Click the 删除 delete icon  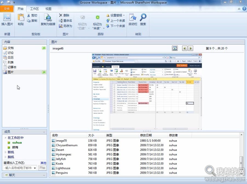pyautogui.click(x=61, y=15)
